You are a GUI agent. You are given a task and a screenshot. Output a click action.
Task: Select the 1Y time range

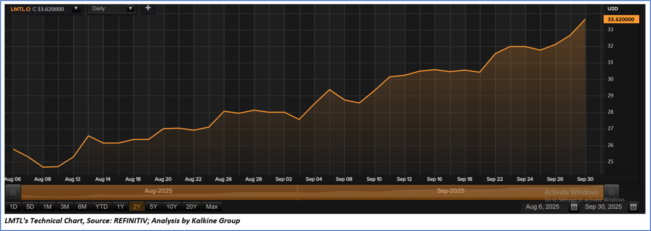coord(120,207)
